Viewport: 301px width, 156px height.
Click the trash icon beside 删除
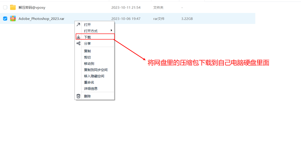[x=78, y=96]
